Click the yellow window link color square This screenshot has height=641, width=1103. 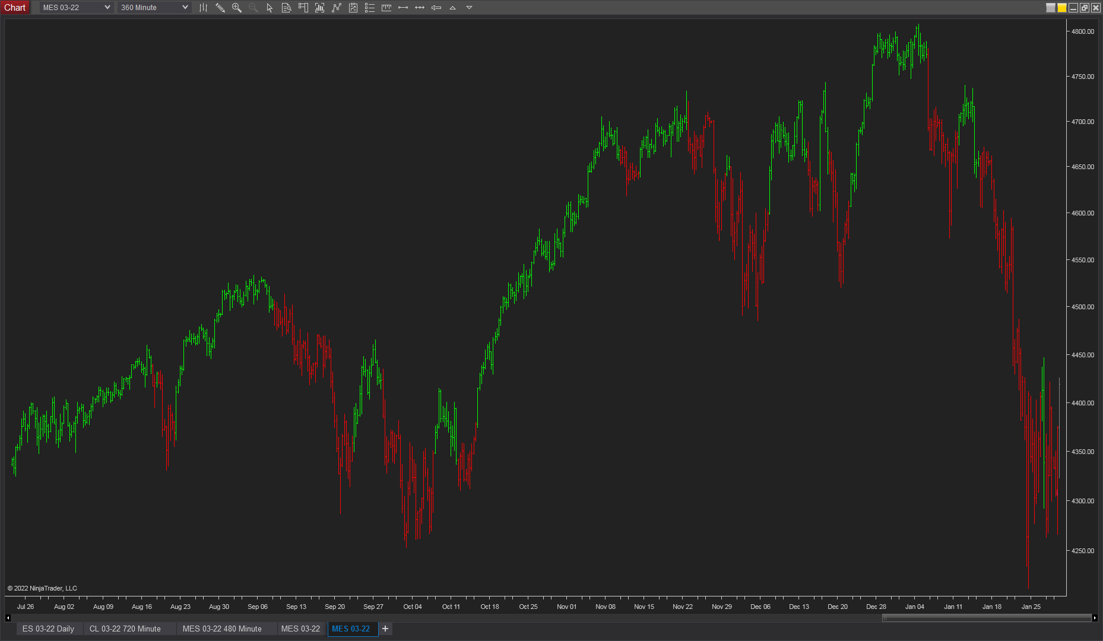click(1062, 8)
